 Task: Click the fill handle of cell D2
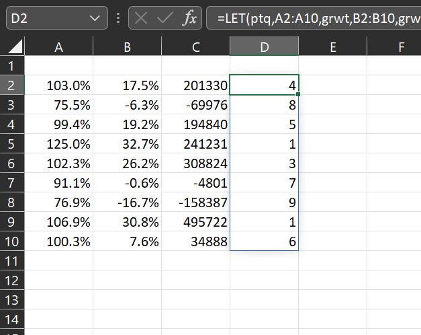(298, 94)
